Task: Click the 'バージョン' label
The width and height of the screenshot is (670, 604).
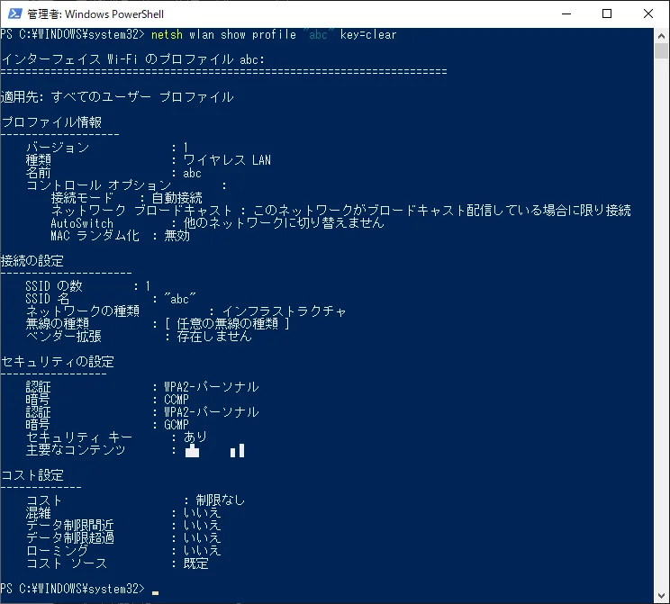Action: [x=58, y=148]
